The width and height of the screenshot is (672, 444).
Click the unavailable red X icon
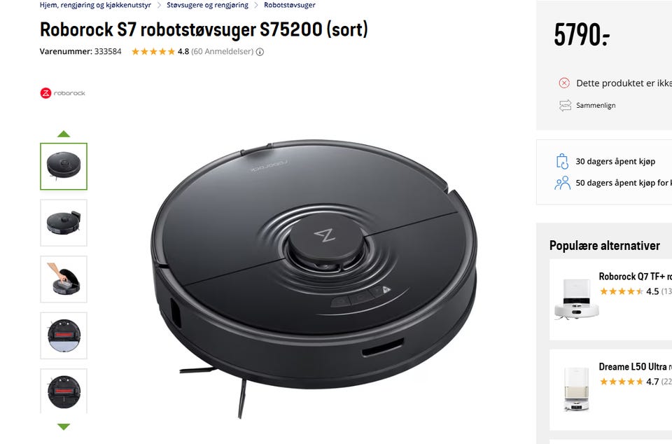(x=564, y=83)
